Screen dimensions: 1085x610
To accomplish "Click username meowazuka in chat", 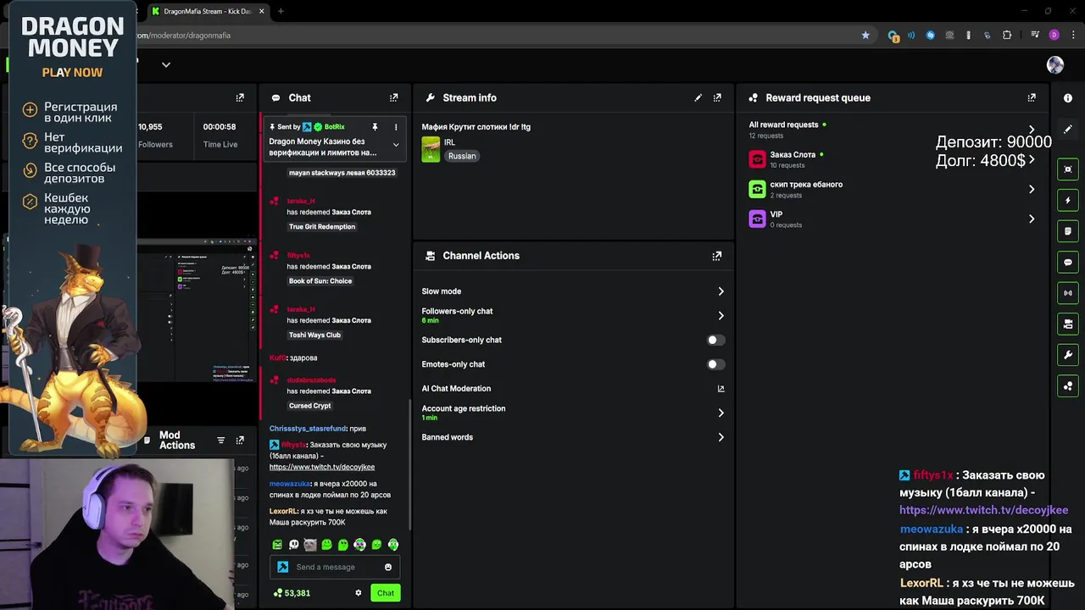I will coord(290,484).
